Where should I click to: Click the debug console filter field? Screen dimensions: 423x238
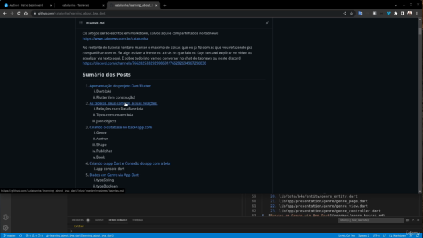tap(371, 220)
